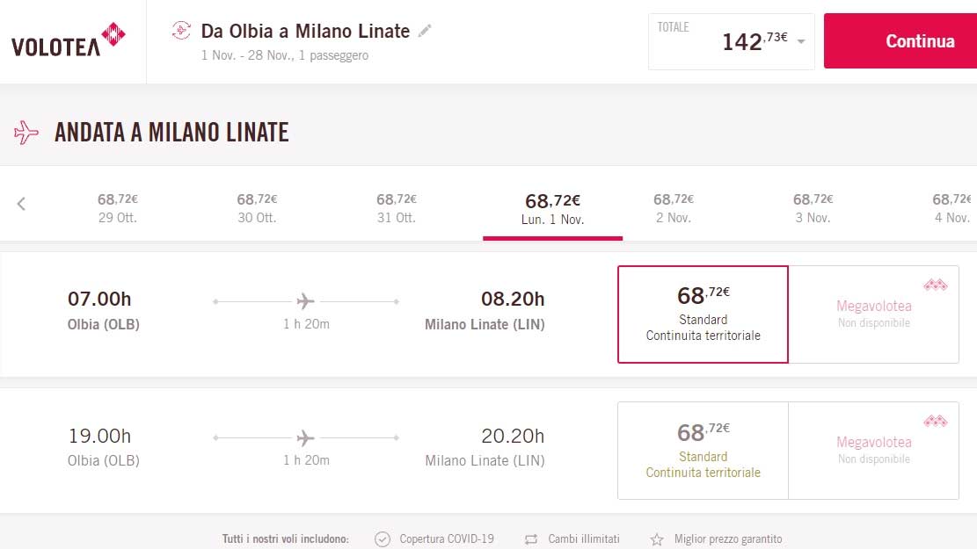Click the airplane icon beside Andata heading
Viewport: 977px width, 549px height.
tap(27, 133)
